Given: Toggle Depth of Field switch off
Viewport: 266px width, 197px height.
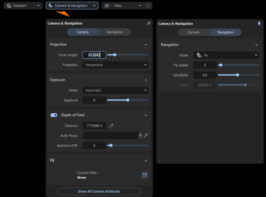Looking at the screenshot, I should [54, 115].
